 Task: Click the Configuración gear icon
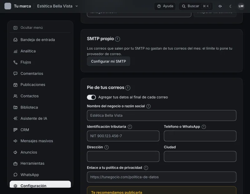(15, 186)
